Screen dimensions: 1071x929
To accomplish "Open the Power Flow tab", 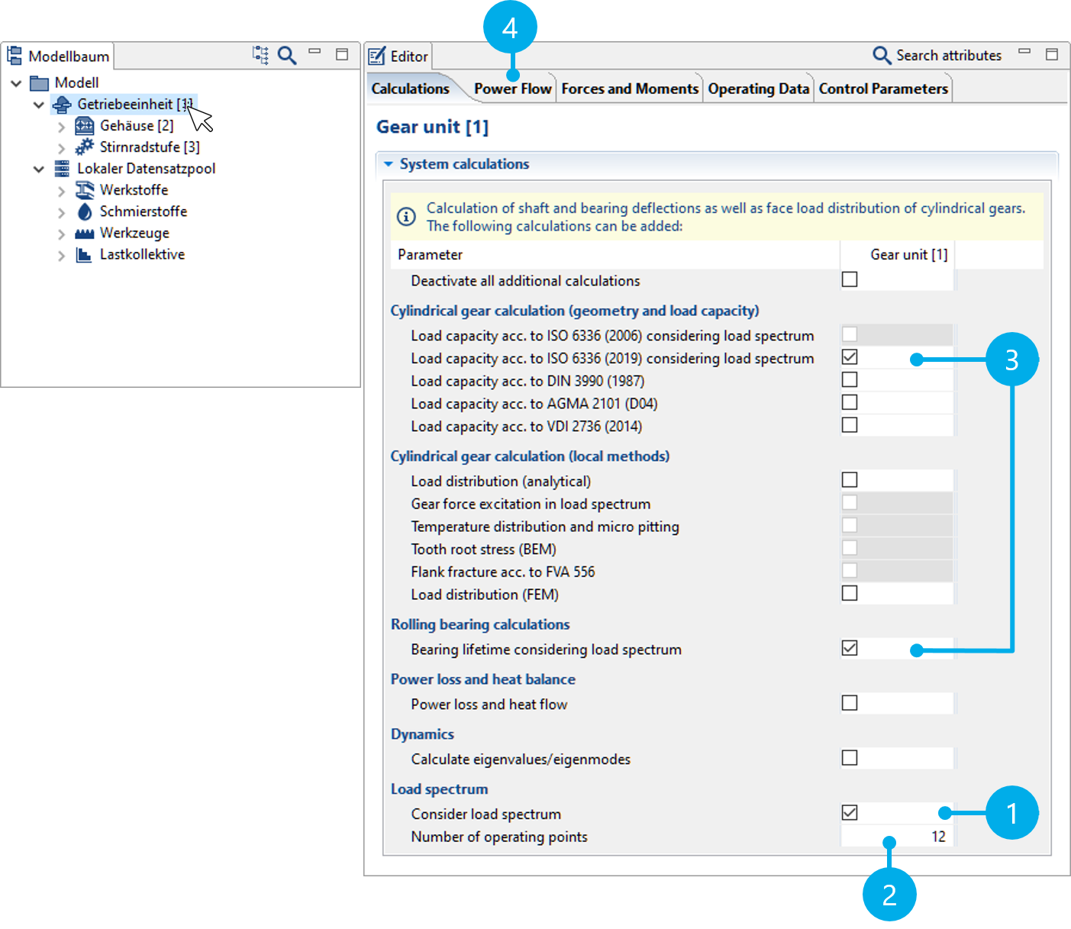I will click(x=512, y=89).
